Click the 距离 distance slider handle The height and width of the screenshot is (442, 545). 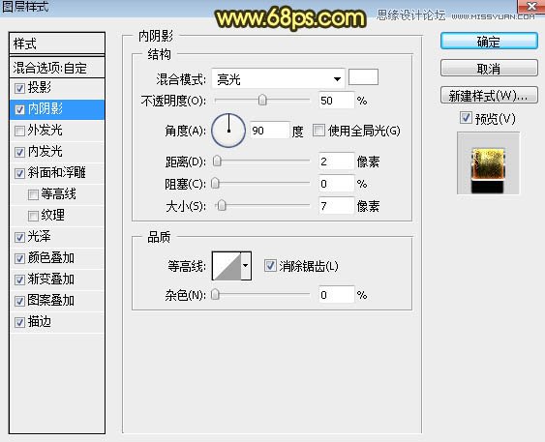217,161
